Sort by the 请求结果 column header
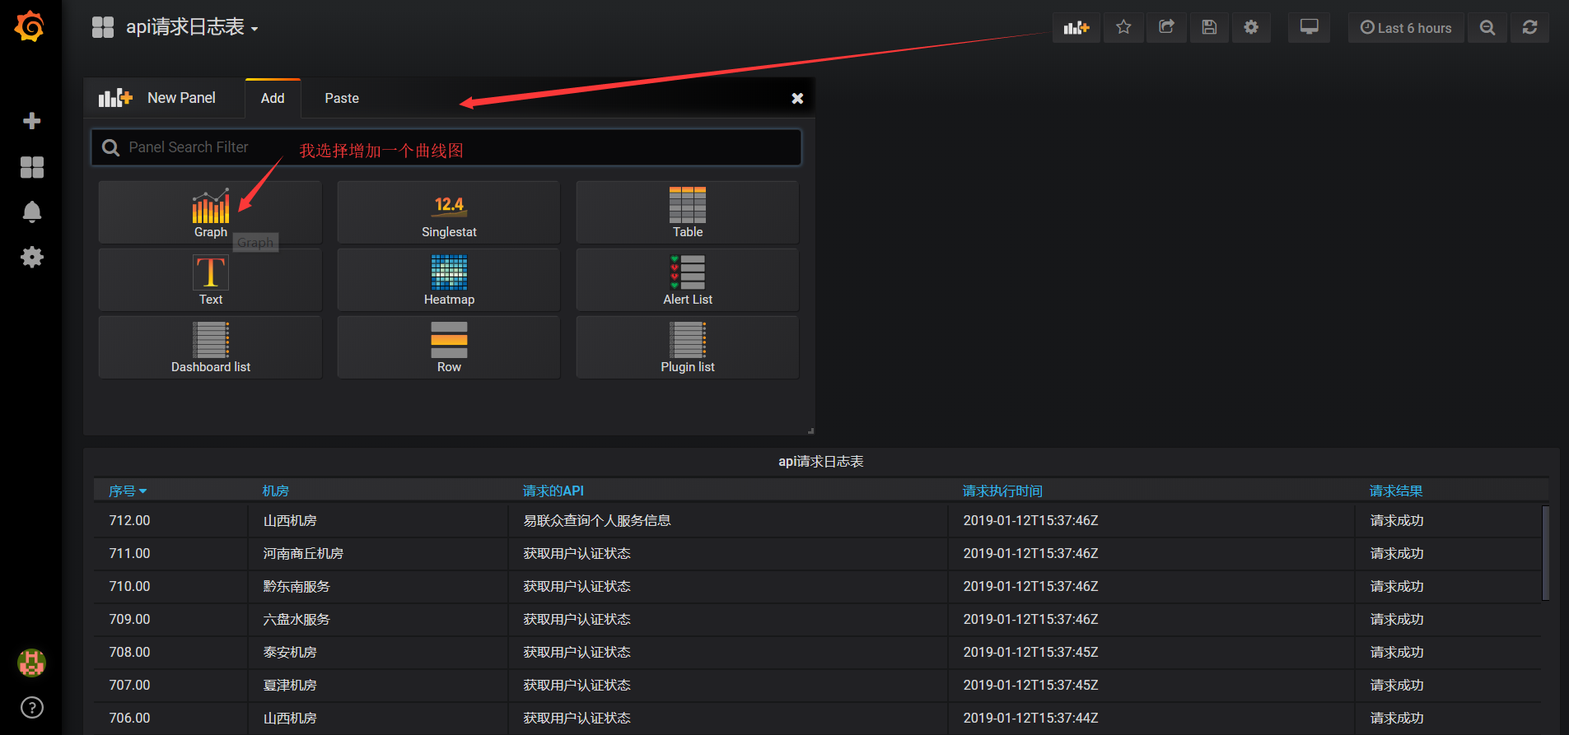 click(x=1396, y=491)
